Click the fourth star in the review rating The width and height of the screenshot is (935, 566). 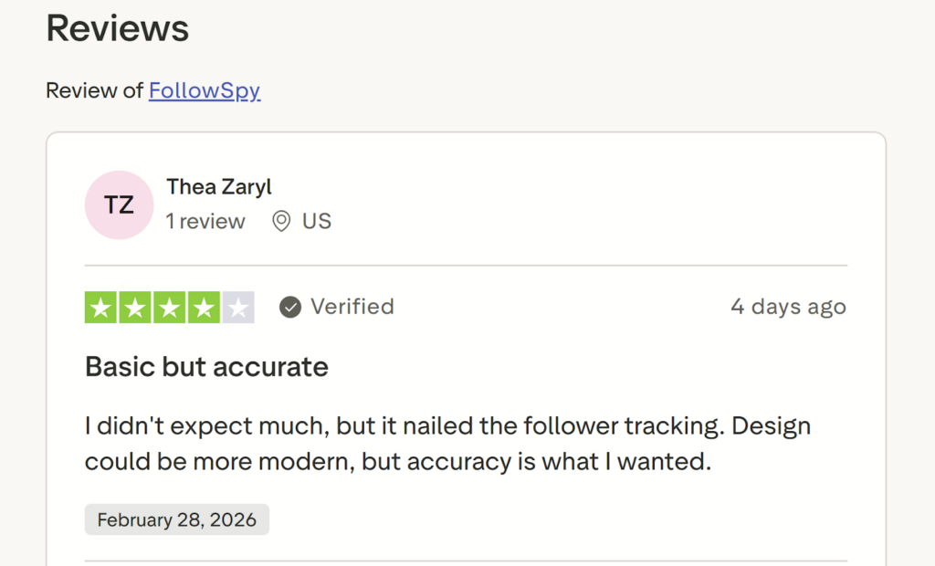point(203,307)
